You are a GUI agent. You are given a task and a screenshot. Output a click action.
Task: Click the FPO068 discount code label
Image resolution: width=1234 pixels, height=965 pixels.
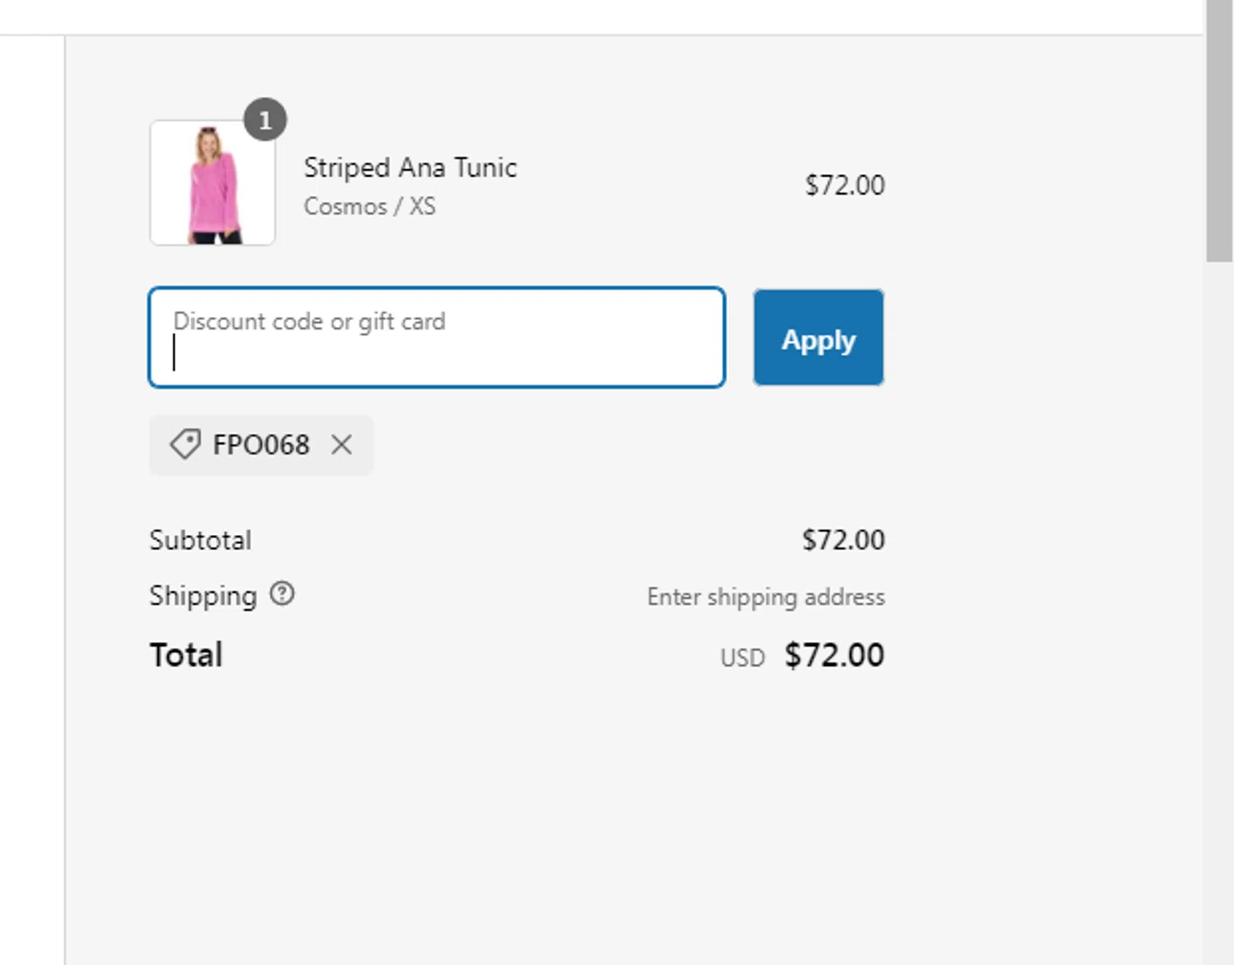click(261, 445)
